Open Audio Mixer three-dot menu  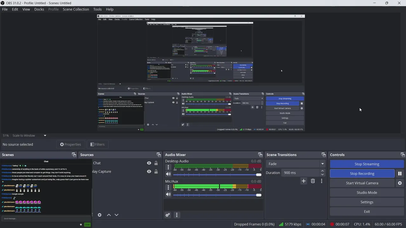177,215
